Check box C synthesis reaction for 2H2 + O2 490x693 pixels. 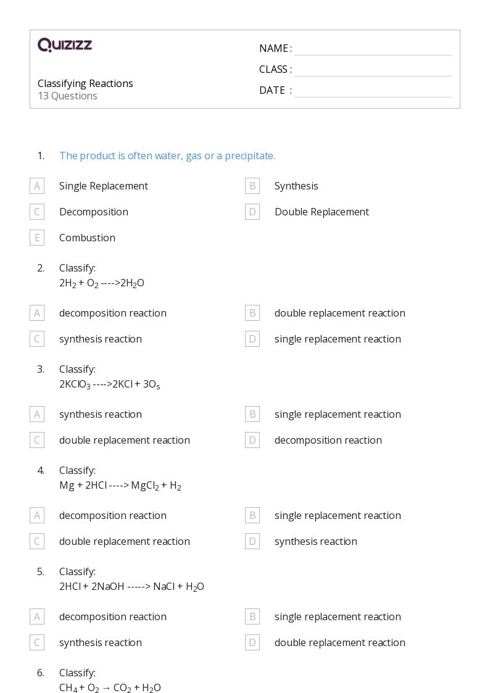[37, 339]
